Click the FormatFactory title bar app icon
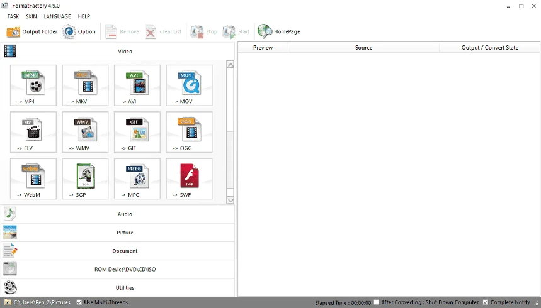 pyautogui.click(x=5, y=6)
